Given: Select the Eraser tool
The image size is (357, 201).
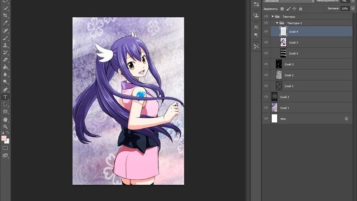Looking at the screenshot, I should 5,60.
